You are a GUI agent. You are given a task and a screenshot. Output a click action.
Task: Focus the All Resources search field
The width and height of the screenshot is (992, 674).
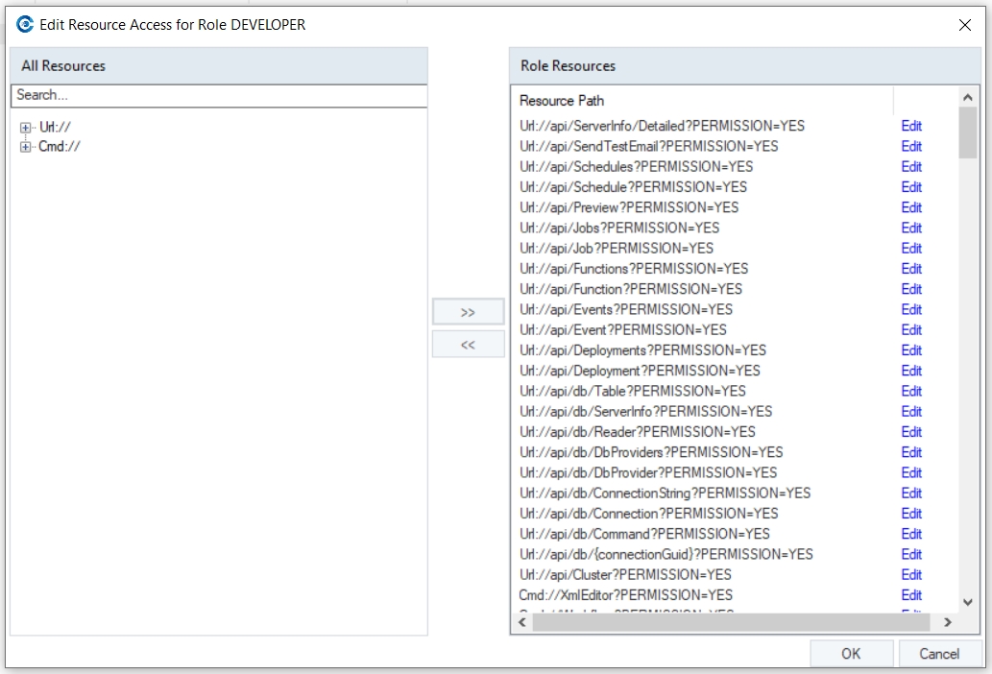219,95
